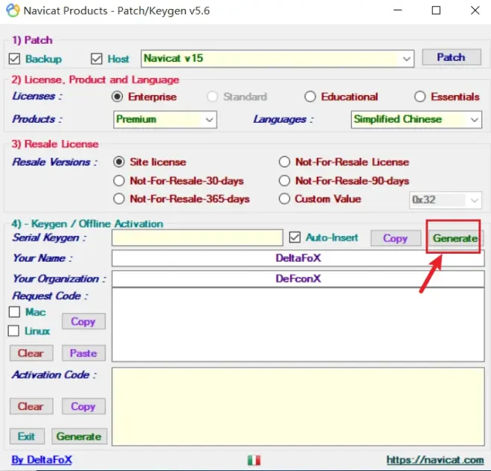The height and width of the screenshot is (471, 491).
Task: Click inside the Request Code text area
Action: pyautogui.click(x=298, y=324)
